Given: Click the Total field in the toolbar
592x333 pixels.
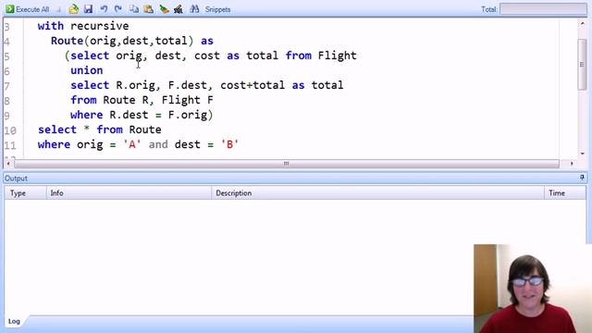Looking at the screenshot, I should [543, 9].
